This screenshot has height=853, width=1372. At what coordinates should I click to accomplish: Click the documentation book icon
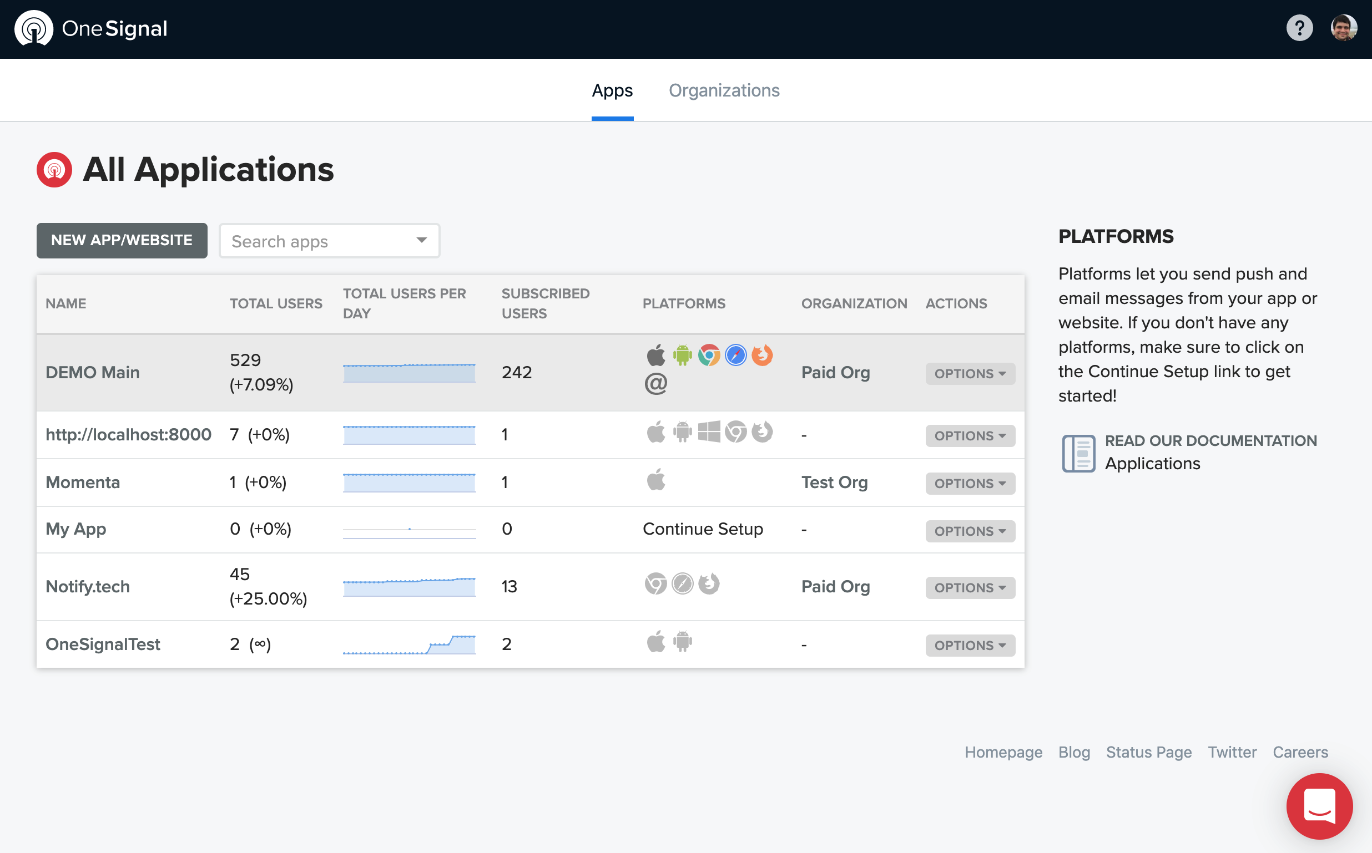pyautogui.click(x=1078, y=453)
